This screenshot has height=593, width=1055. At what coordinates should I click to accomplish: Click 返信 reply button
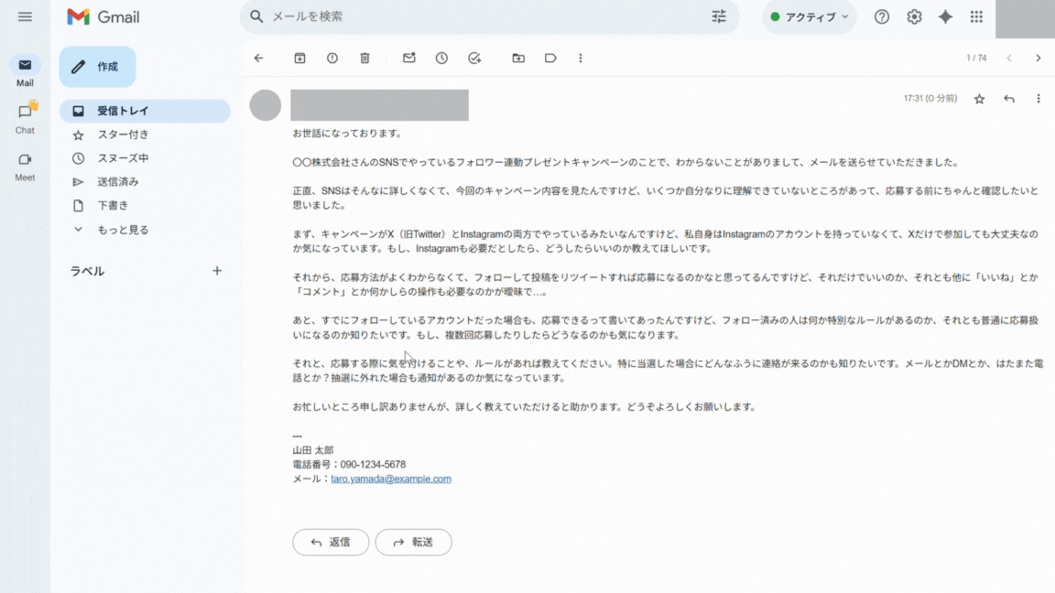tap(331, 542)
